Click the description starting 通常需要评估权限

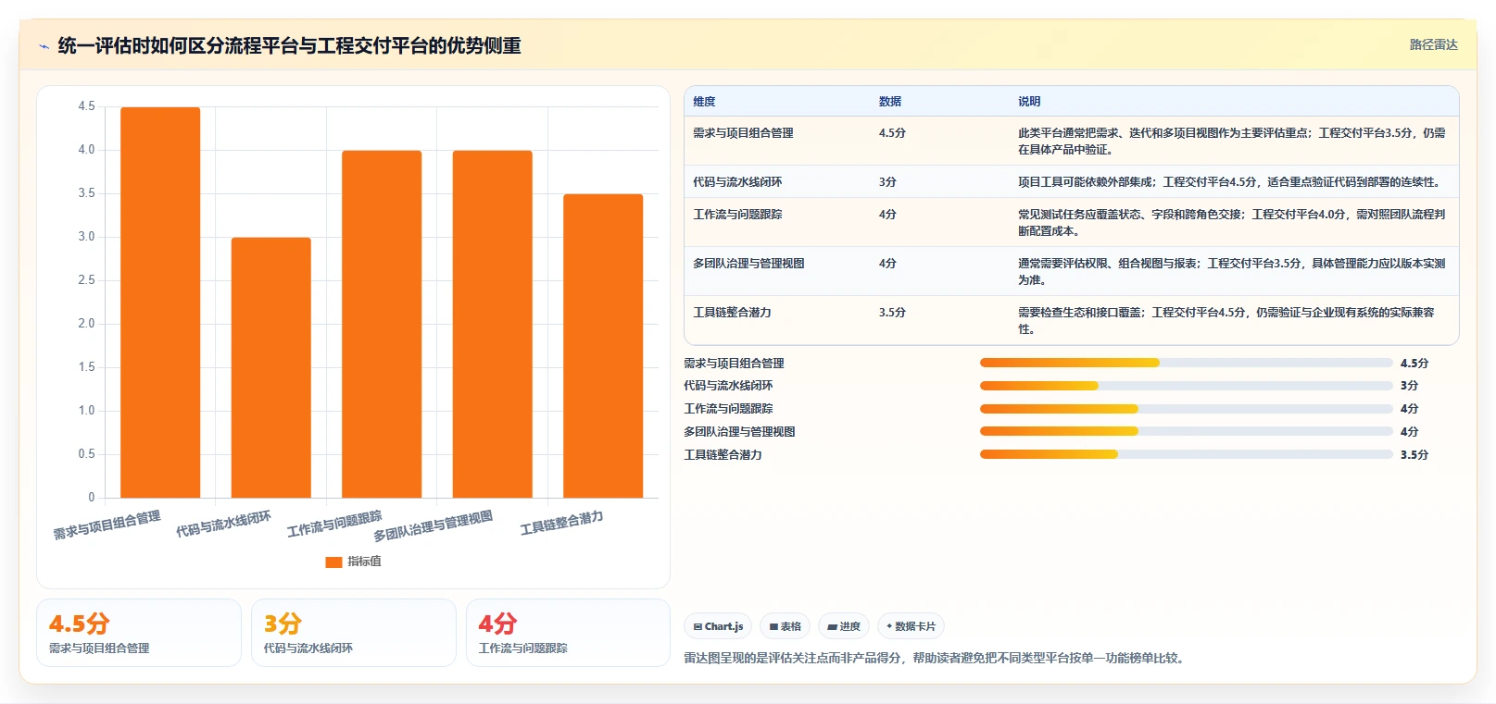1232,272
